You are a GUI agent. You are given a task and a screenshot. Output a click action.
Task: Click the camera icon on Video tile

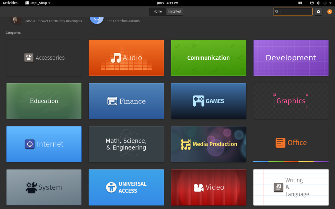[x=198, y=188]
